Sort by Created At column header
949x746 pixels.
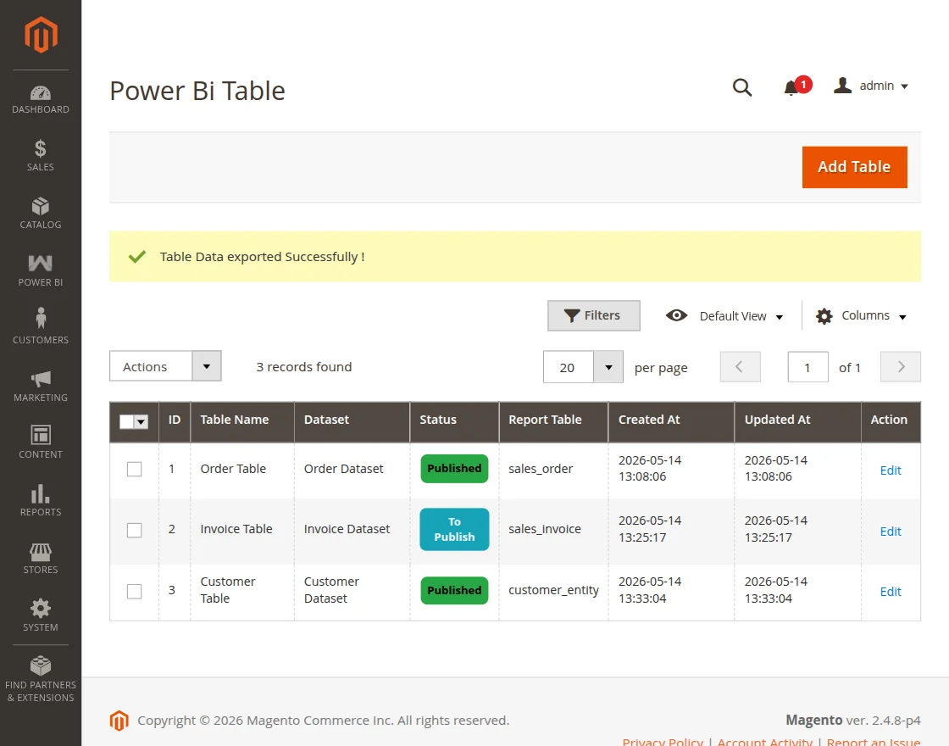[x=671, y=420]
